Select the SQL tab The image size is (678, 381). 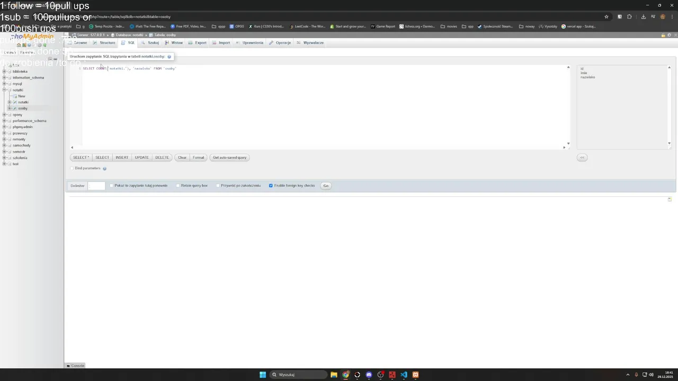[128, 42]
